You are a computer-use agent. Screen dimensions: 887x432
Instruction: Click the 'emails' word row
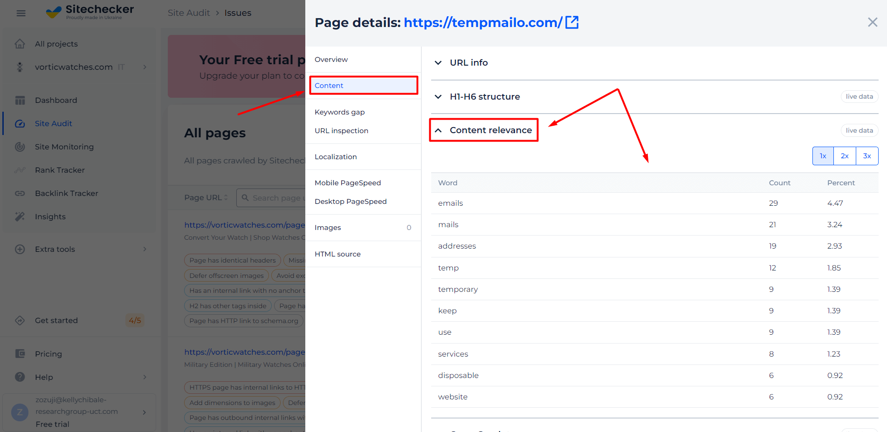655,203
